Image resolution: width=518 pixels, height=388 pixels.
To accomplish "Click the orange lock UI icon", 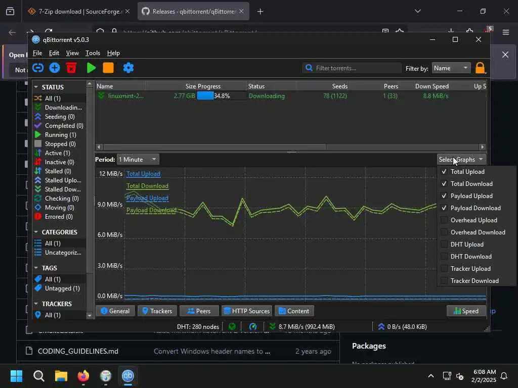I will [480, 68].
